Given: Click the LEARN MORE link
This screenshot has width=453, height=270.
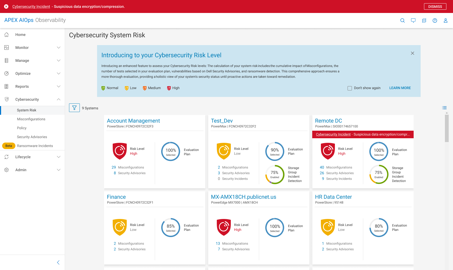Looking at the screenshot, I should click(400, 88).
